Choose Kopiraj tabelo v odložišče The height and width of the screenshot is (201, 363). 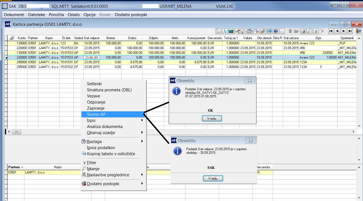(x=111, y=154)
